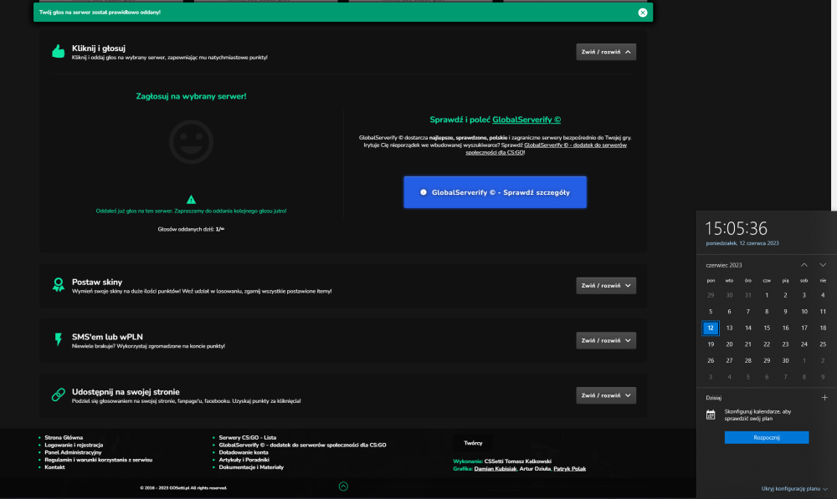Open the Dokumentacje i Materiały footer link
Screen dimensions: 837x499
[251, 467]
